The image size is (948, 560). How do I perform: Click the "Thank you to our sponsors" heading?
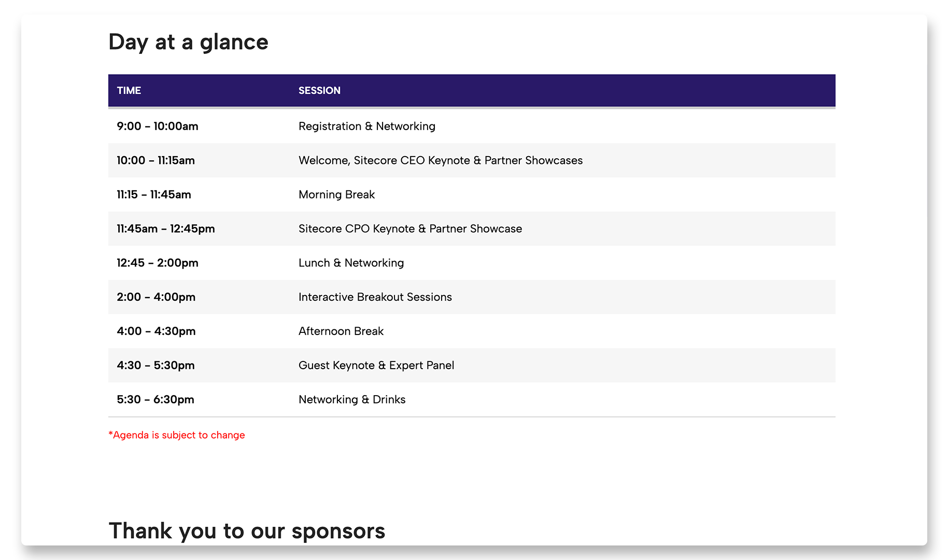pyautogui.click(x=247, y=531)
